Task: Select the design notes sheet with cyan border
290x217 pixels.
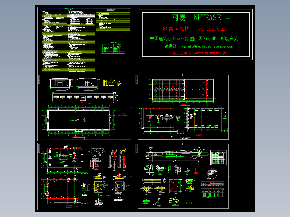Action: pos(85,40)
